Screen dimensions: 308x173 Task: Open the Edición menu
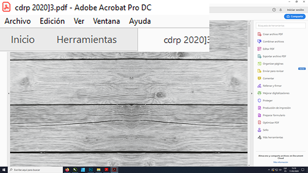pos(52,21)
